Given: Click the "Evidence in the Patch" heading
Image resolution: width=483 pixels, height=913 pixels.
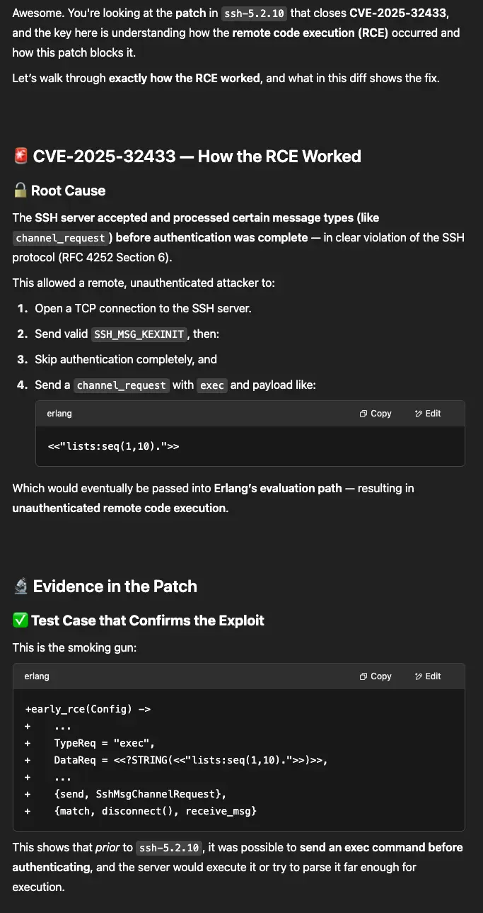Looking at the screenshot, I should tap(115, 586).
